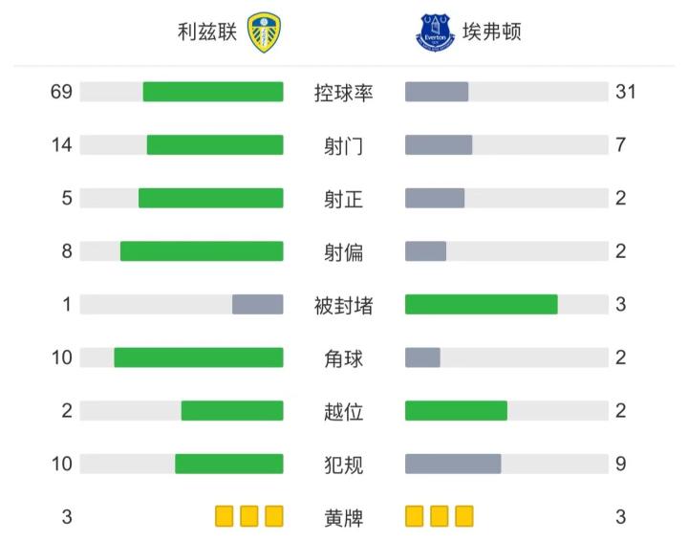The height and width of the screenshot is (541, 688).
Task: Click the 犯规 fouls label
Action: (344, 465)
